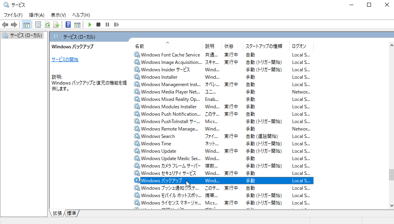Toggle the Show/Hide Action Pane icon

77,25
